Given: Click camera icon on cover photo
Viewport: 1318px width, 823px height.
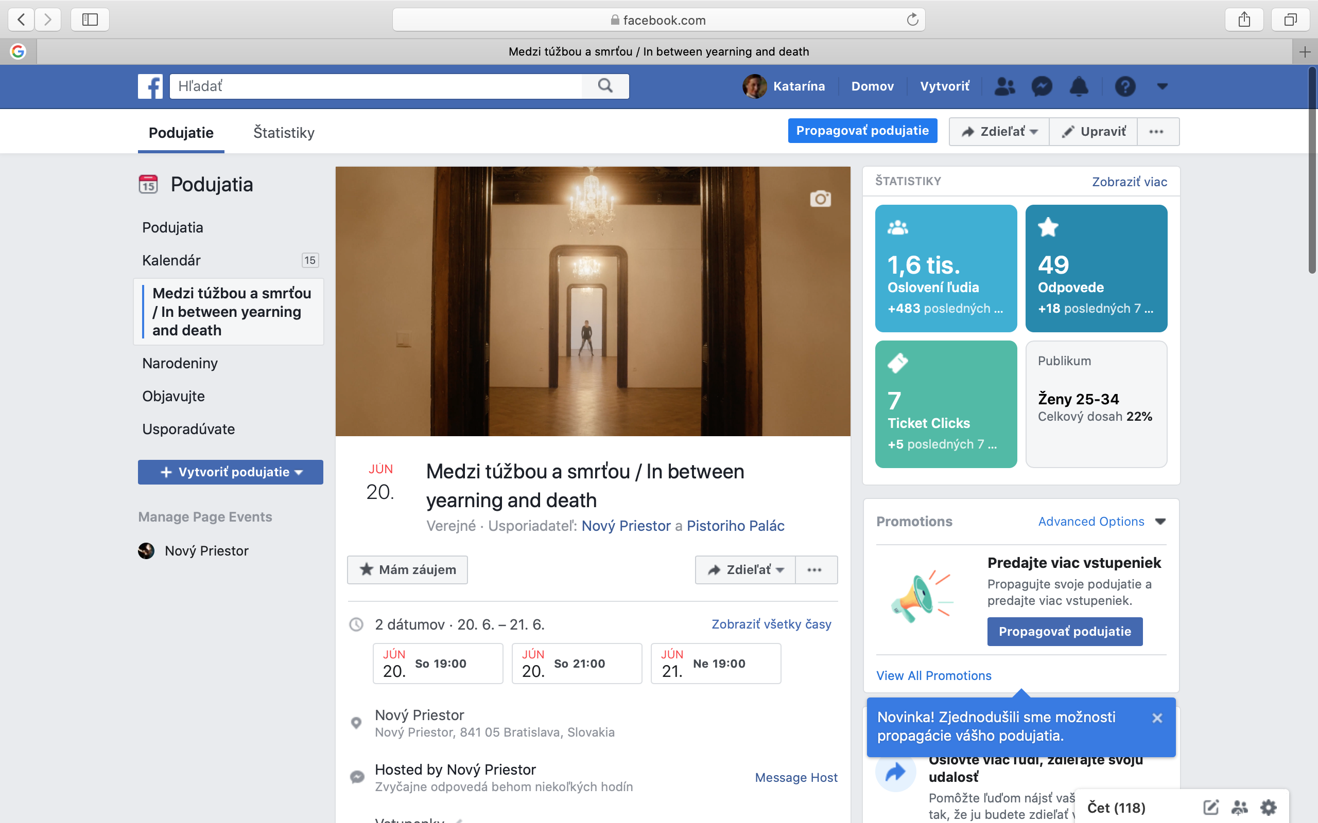Looking at the screenshot, I should pos(820,199).
